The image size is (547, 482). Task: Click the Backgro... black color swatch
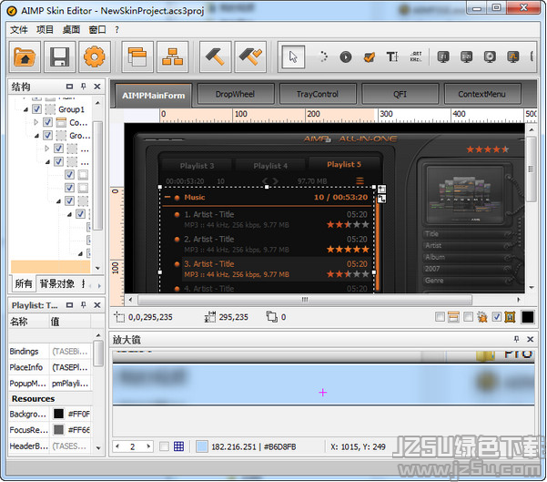coord(58,414)
